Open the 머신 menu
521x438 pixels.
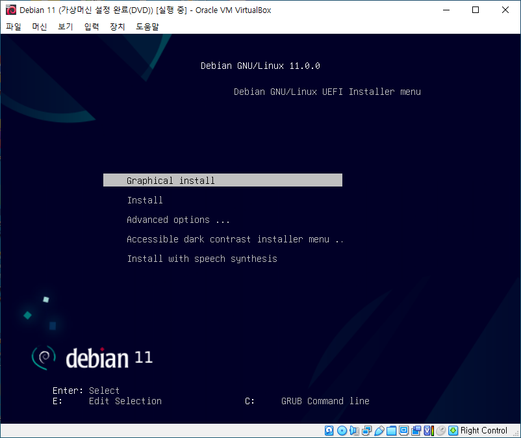[40, 27]
